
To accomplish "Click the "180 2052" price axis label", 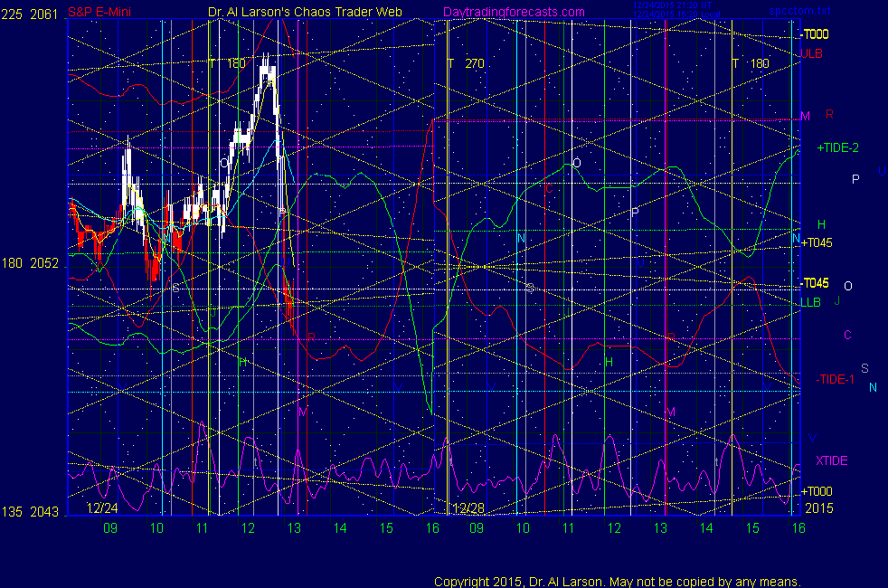I will pyautogui.click(x=30, y=263).
